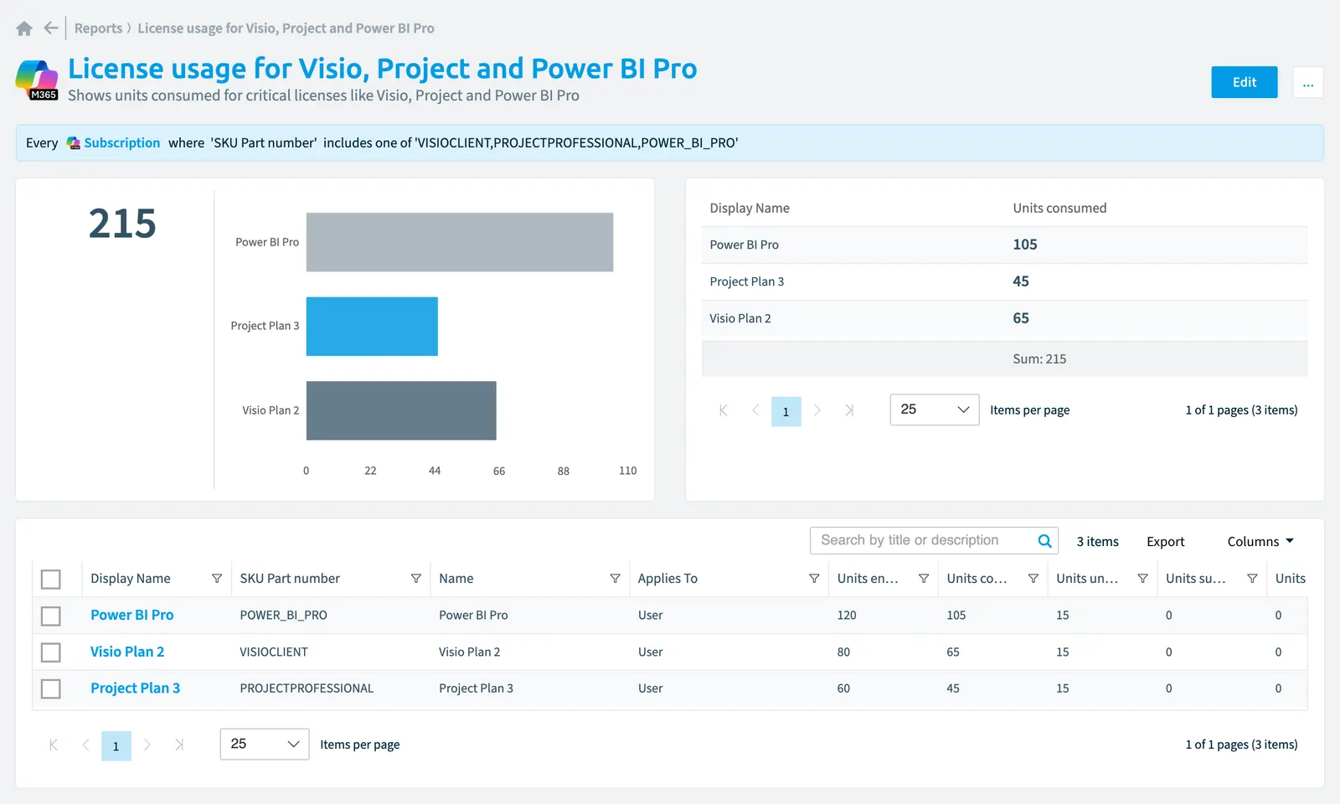Click the dark Visio Plan 2 bar
Screen dimensions: 1340x804
[x=401, y=410]
